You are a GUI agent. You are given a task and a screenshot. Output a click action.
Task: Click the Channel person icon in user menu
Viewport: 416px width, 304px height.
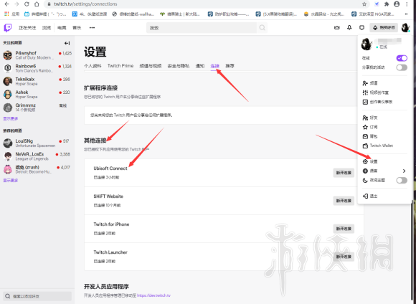point(365,83)
